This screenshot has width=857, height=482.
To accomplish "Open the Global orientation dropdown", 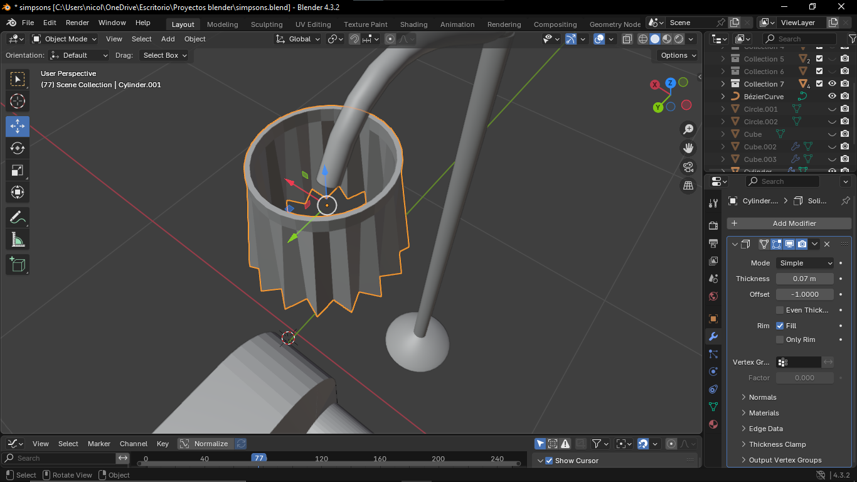I will 298,39.
